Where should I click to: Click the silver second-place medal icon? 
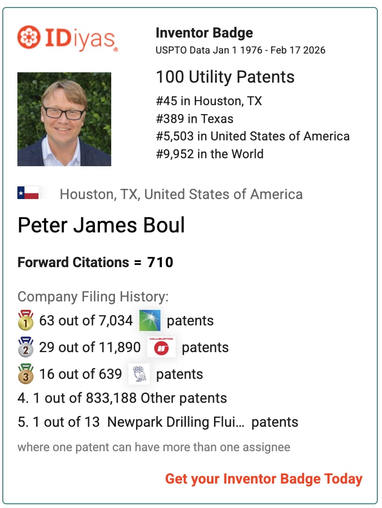25,347
